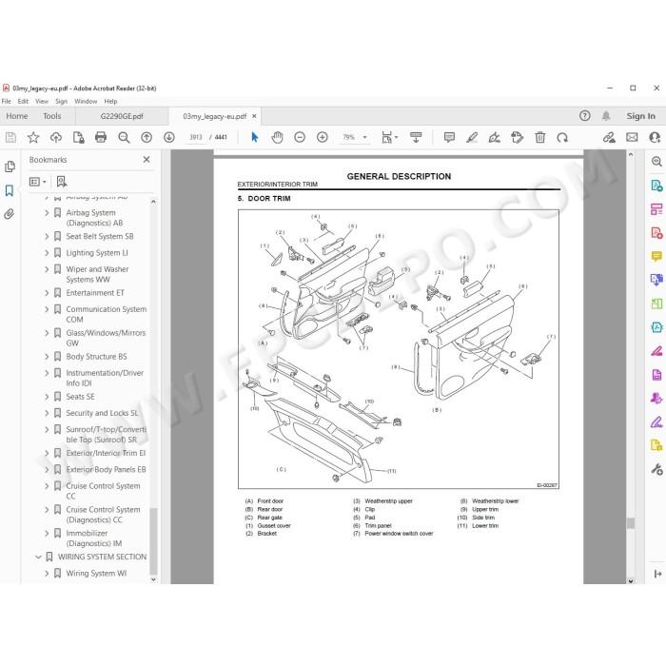
Task: Open the Find text magnifier tool
Action: coord(124,137)
